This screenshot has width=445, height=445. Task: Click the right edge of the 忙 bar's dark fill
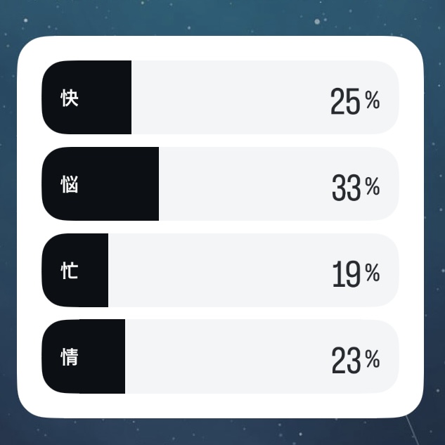click(106, 271)
